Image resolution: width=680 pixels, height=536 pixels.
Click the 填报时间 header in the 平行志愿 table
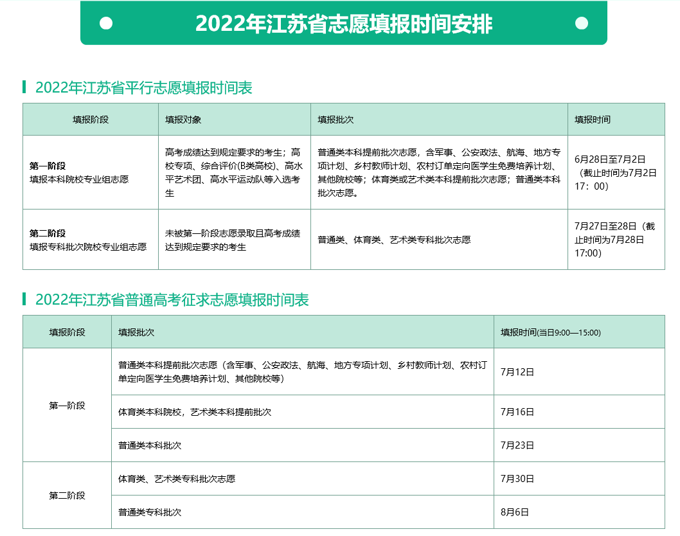click(x=593, y=120)
